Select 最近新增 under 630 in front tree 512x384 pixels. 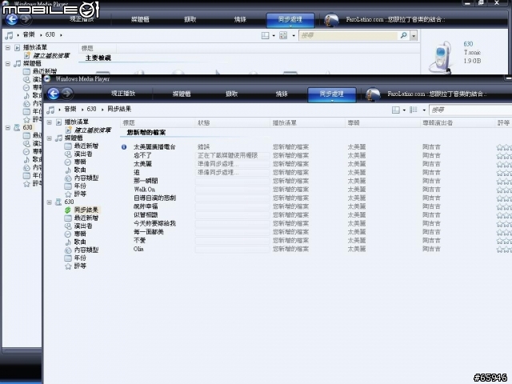click(86, 218)
